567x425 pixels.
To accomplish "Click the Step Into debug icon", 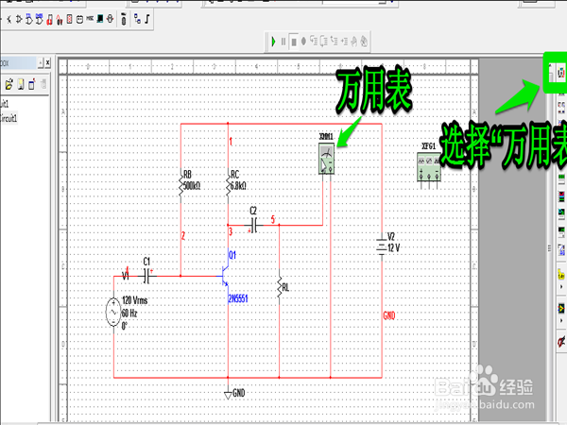I will (314, 42).
